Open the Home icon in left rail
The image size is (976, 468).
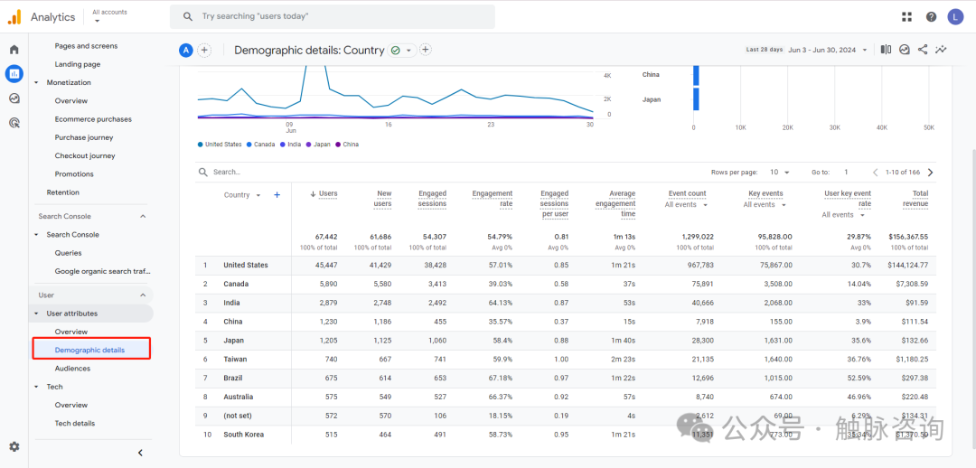[14, 50]
